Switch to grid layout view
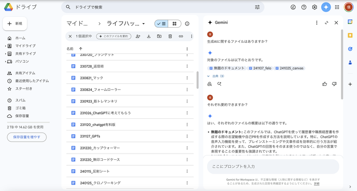Viewport: 357px width, 191px height. pyautogui.click(x=174, y=24)
